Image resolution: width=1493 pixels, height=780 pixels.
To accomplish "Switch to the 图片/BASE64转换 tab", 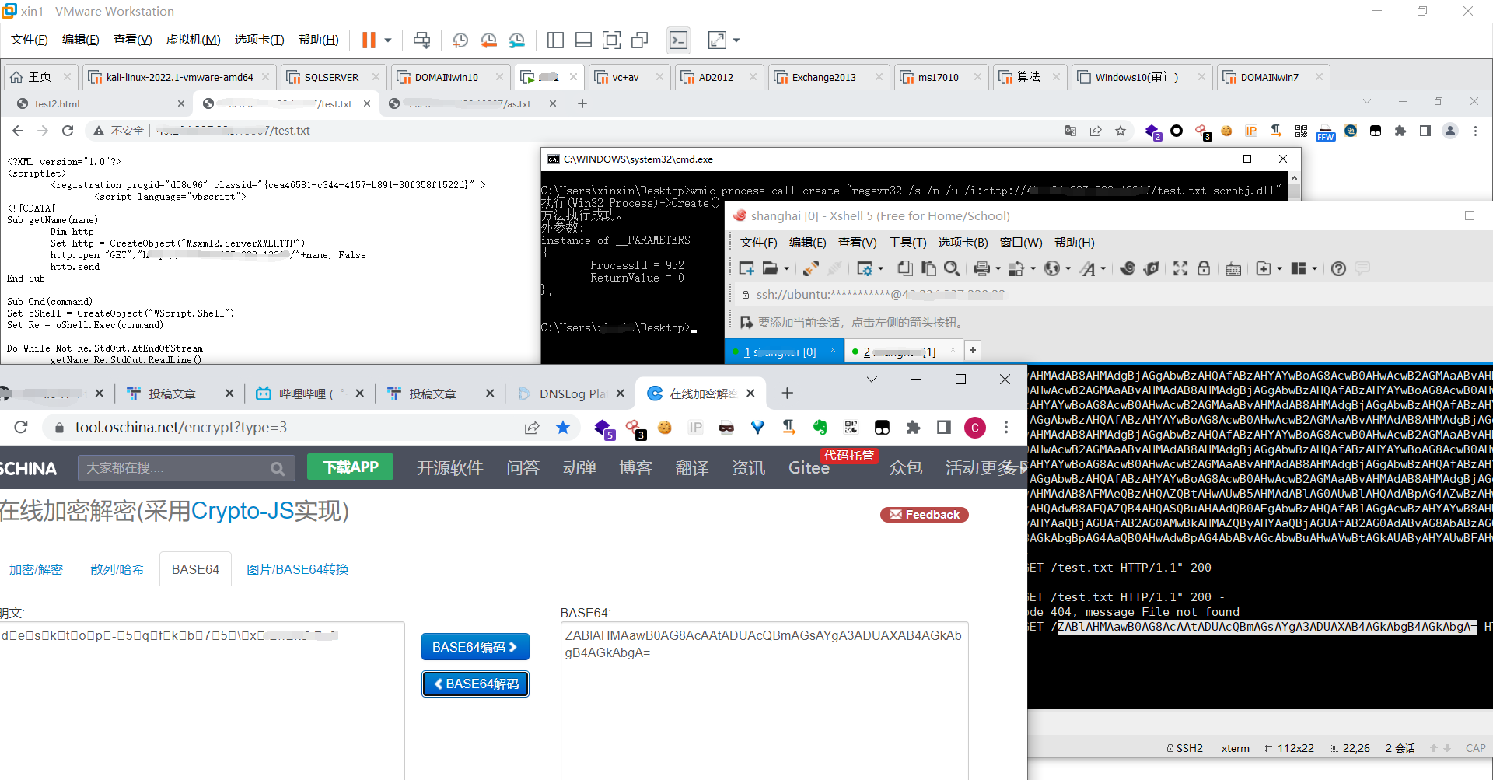I will point(297,569).
